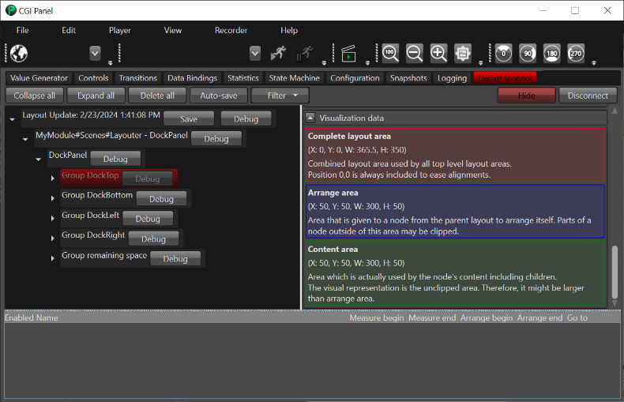
Task: Open the Filter dropdown
Action: [x=280, y=96]
